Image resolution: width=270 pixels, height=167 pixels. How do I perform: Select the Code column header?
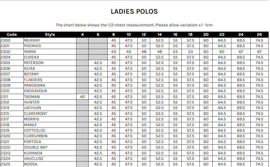(12, 35)
